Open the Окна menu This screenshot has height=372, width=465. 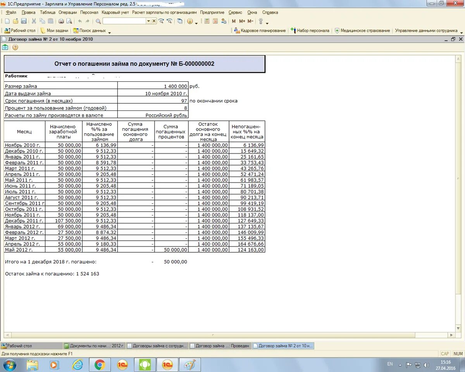(x=252, y=12)
